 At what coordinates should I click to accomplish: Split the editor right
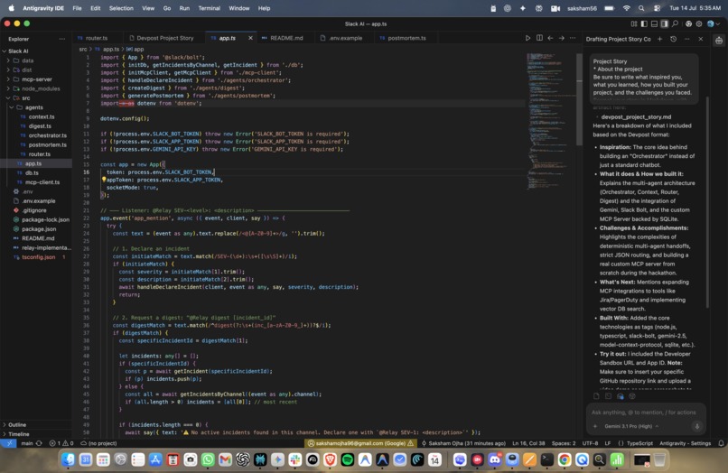pyautogui.click(x=539, y=38)
